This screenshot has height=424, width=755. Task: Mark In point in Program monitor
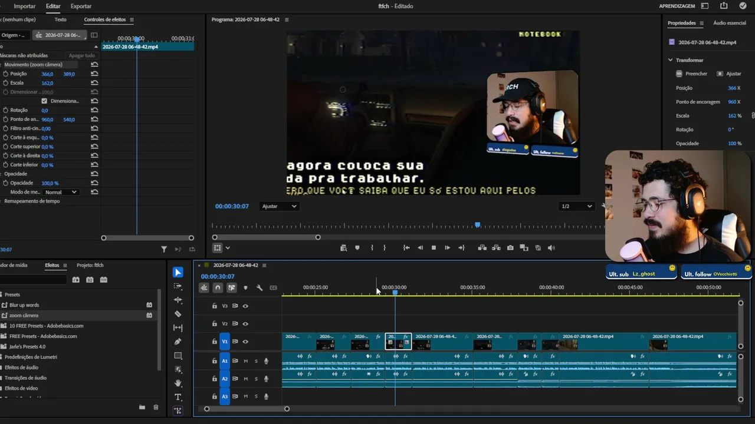pos(372,248)
